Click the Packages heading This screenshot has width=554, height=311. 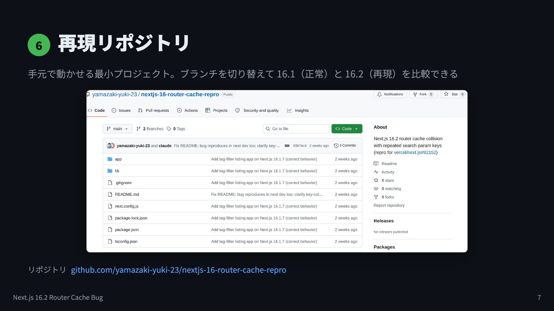coord(384,247)
